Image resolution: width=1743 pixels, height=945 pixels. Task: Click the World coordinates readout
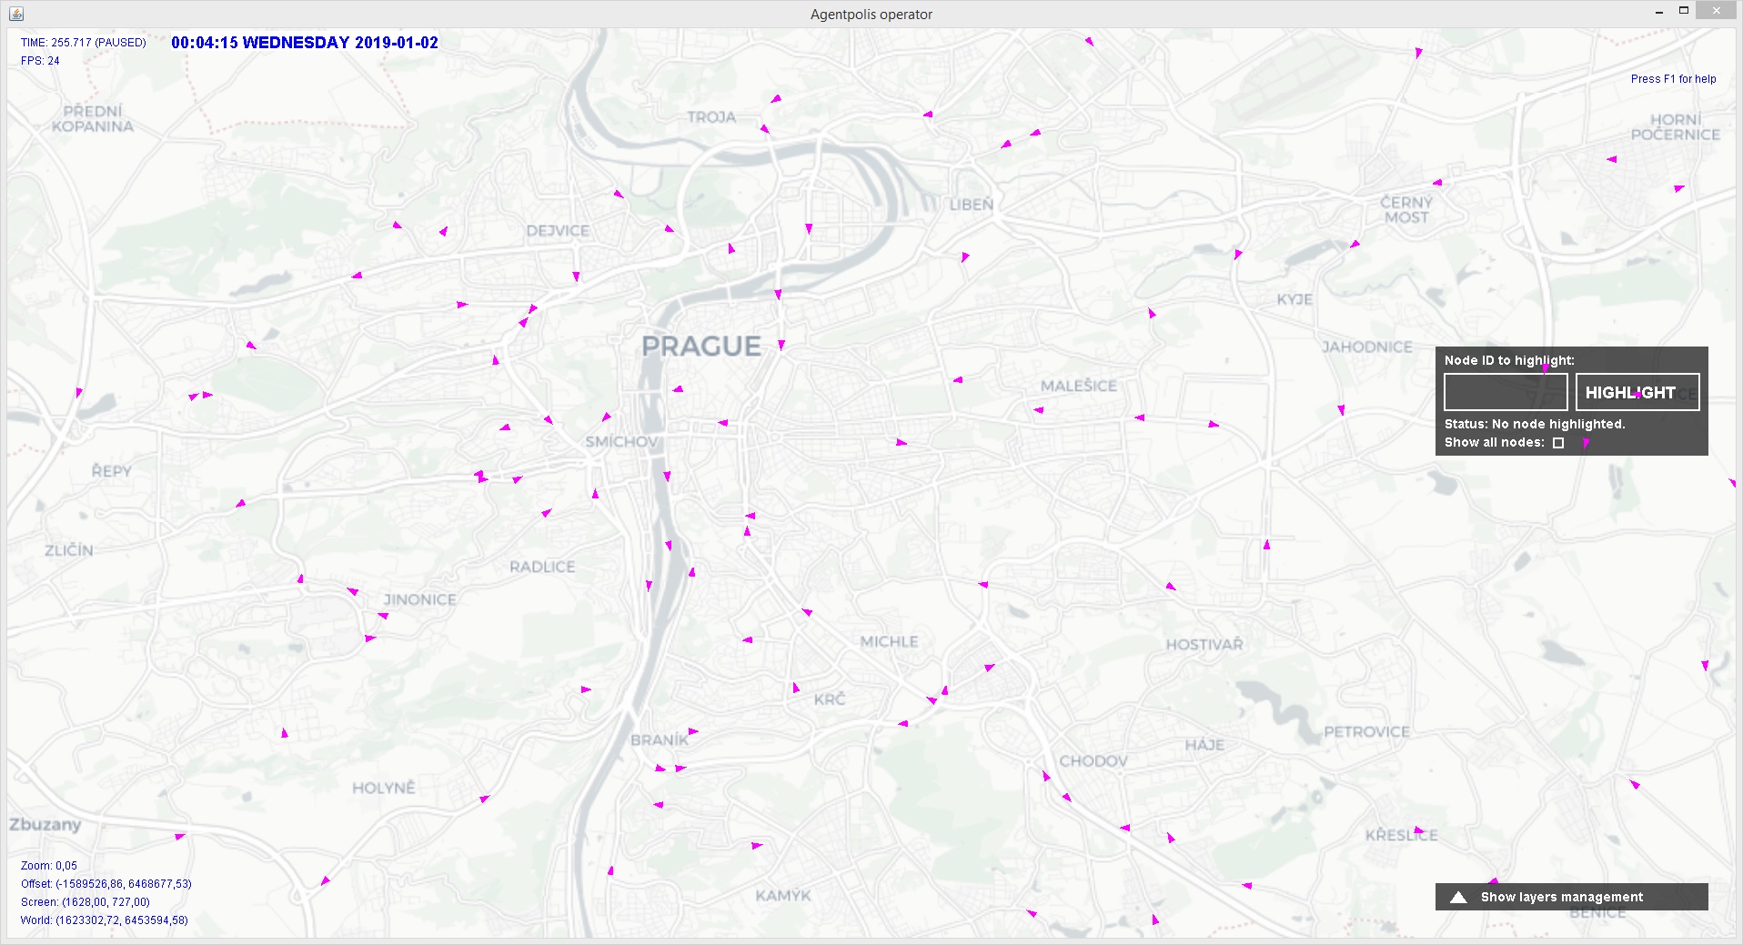pyautogui.click(x=105, y=920)
